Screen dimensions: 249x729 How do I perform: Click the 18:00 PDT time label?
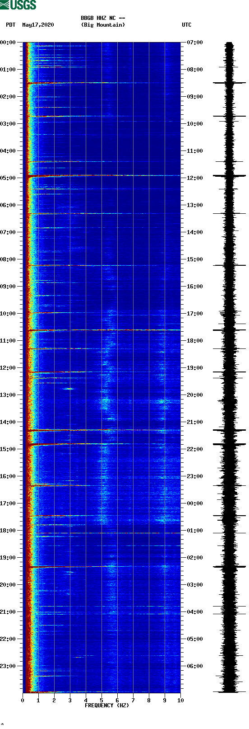[x=8, y=531]
